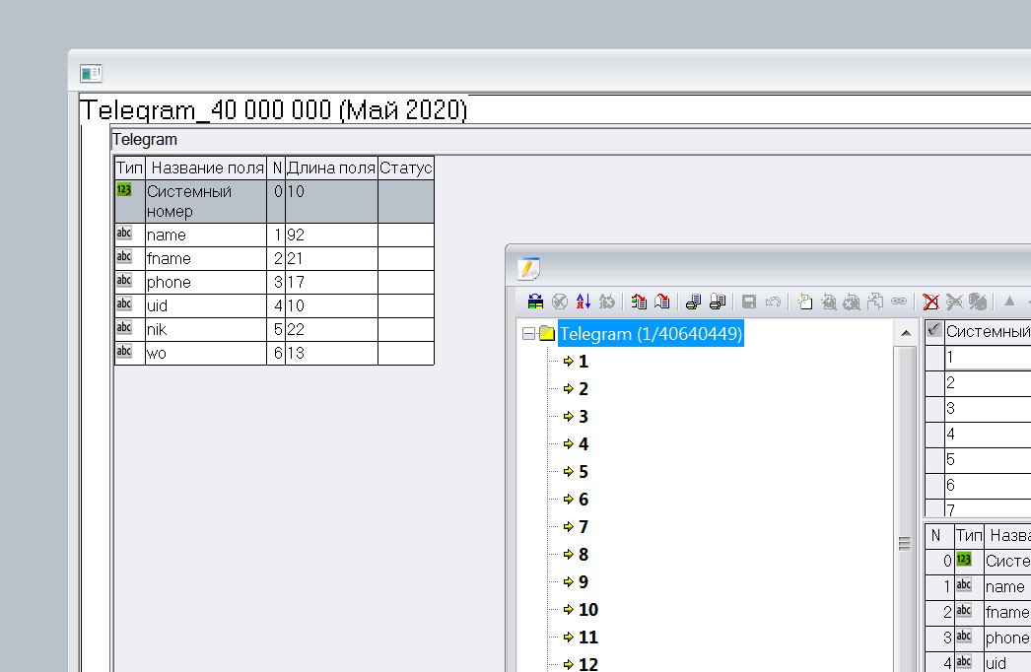
Task: Click the Длина поля column header
Action: tap(331, 168)
